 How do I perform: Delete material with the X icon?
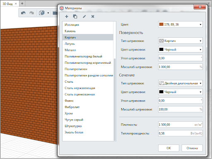[93, 17]
